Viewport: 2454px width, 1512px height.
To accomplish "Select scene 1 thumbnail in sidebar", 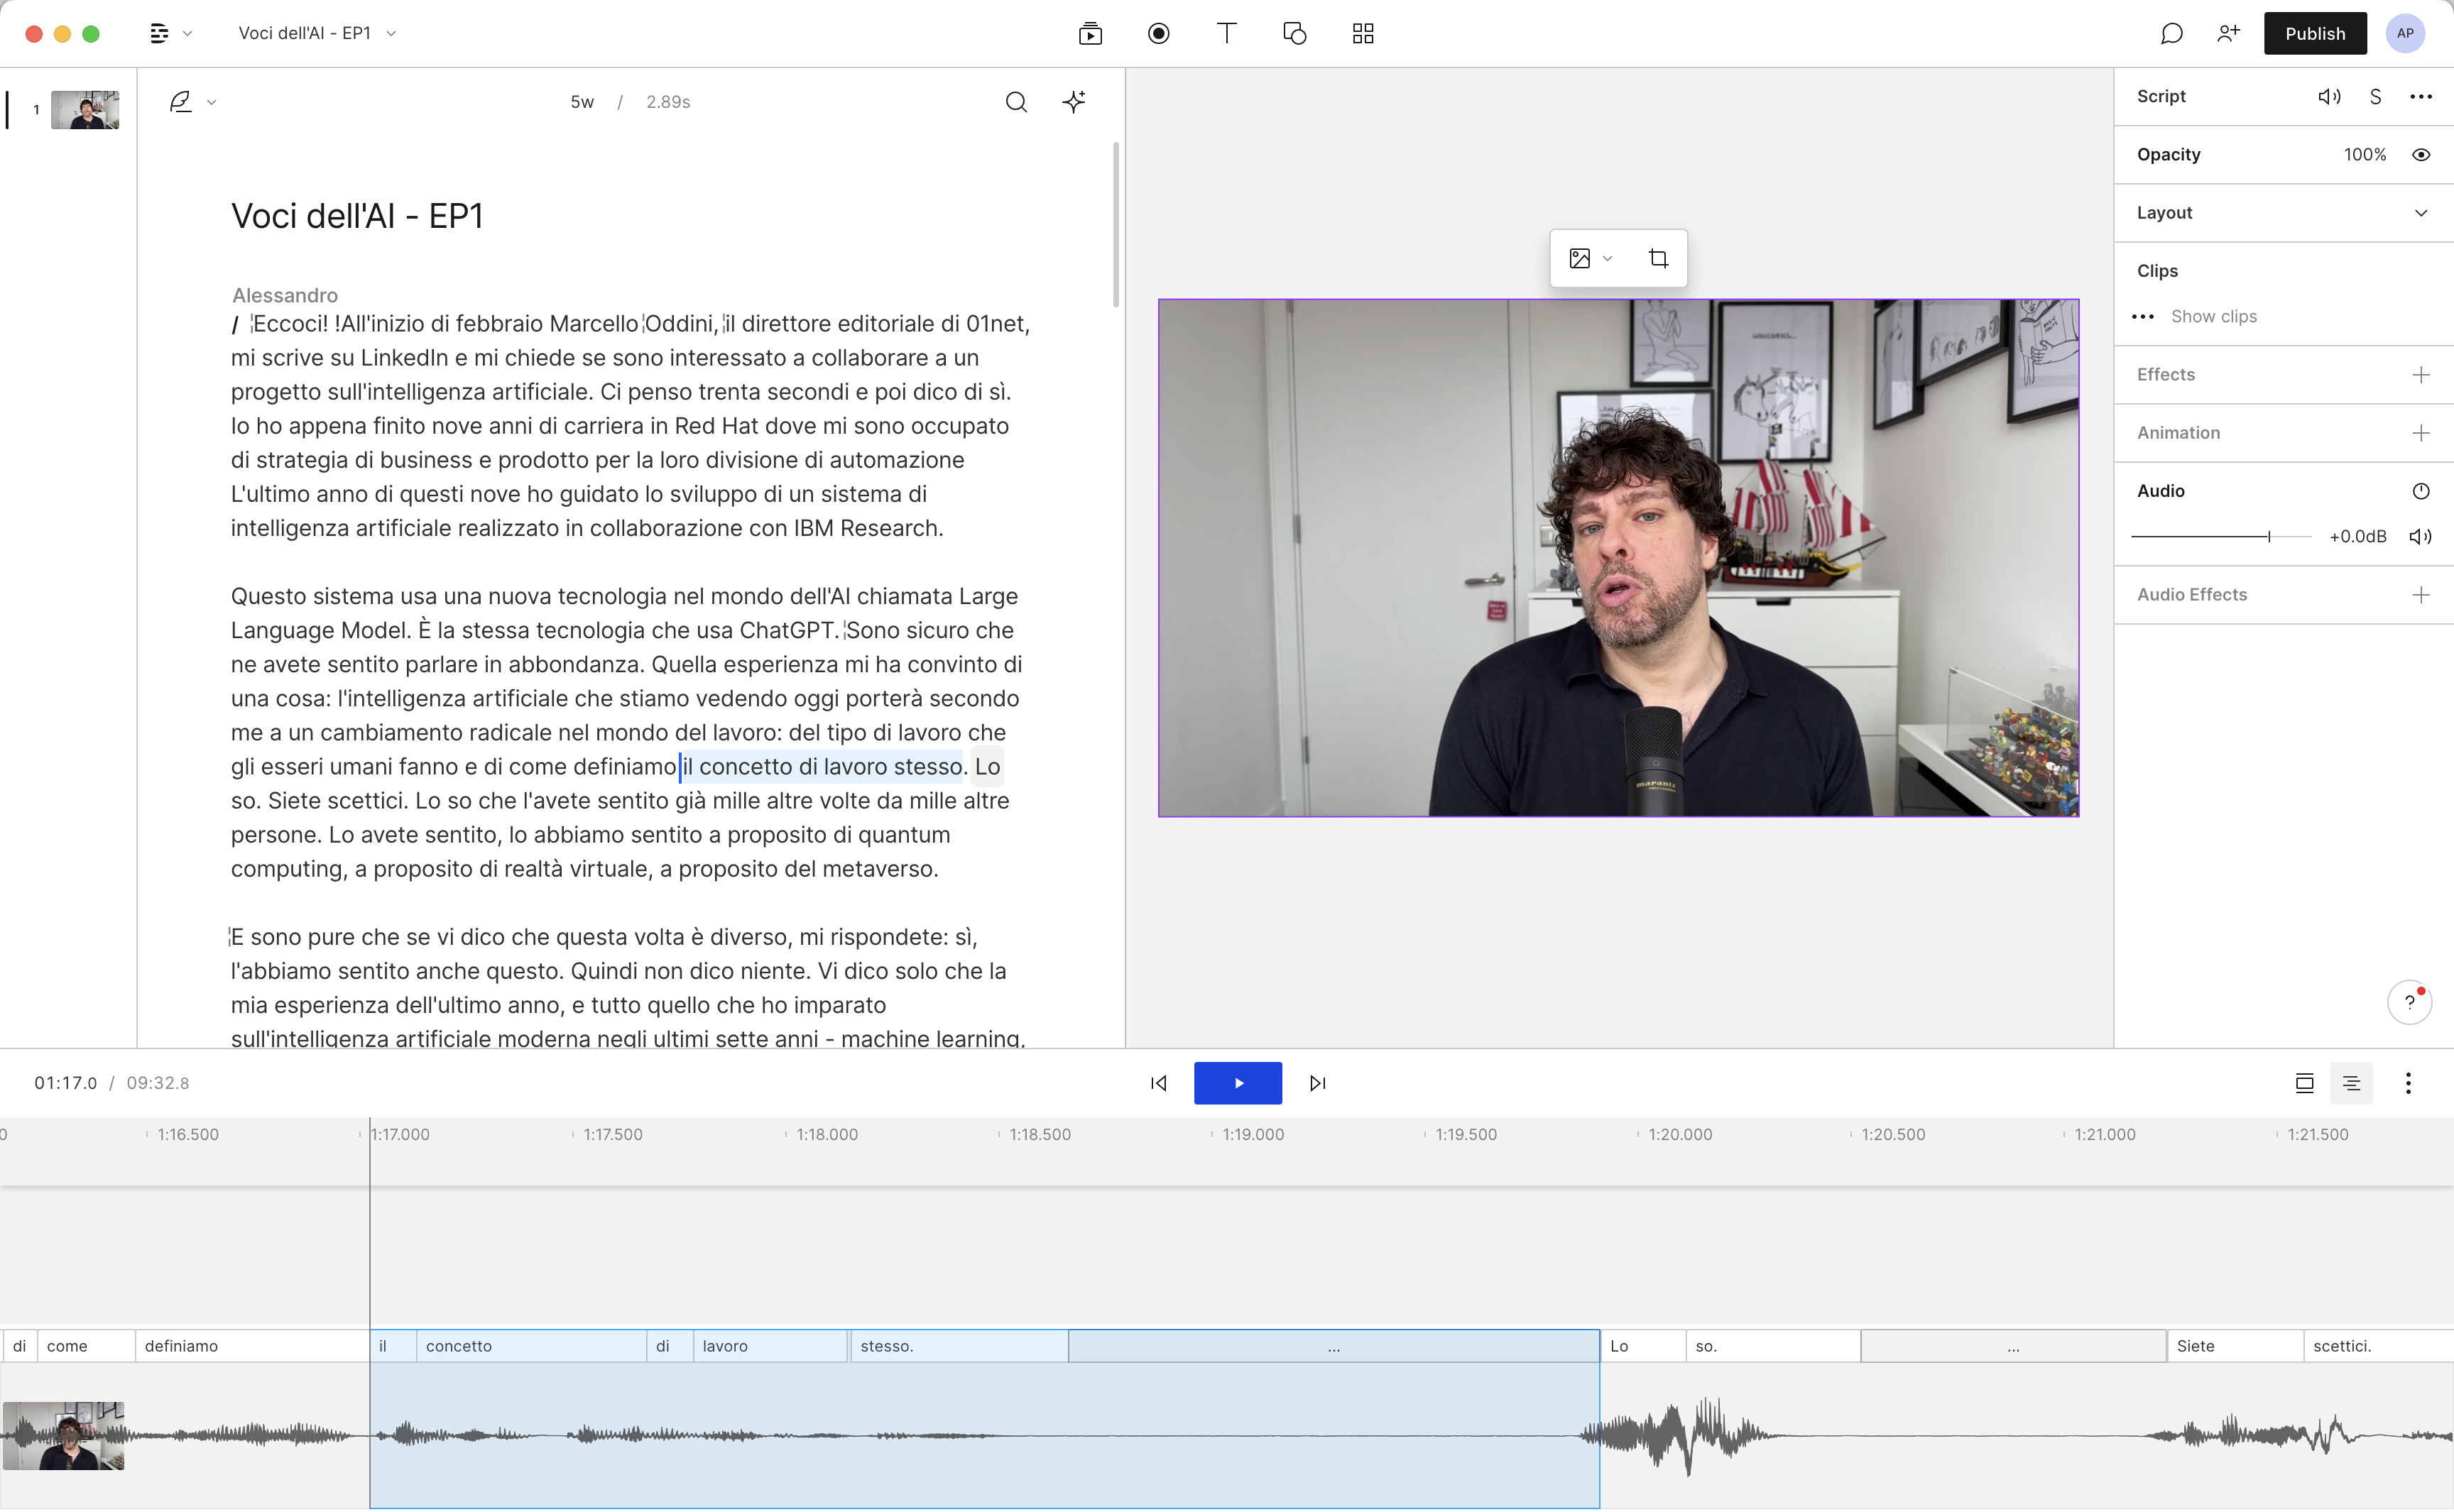I will pyautogui.click(x=85, y=110).
